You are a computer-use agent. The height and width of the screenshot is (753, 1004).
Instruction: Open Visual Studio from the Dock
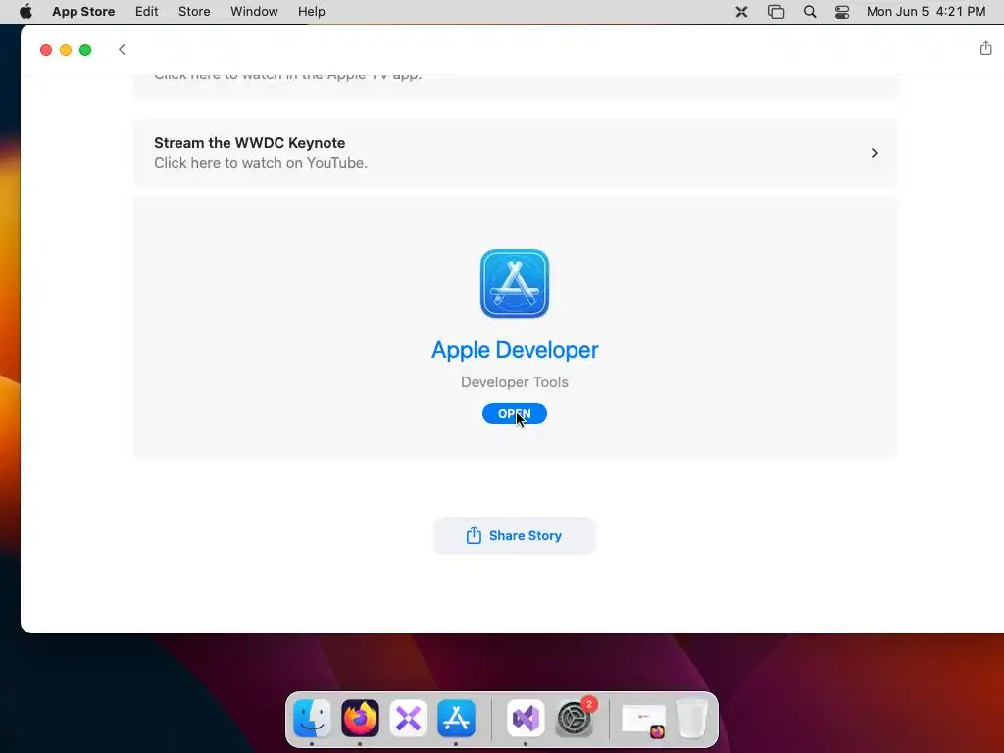pyautogui.click(x=526, y=718)
